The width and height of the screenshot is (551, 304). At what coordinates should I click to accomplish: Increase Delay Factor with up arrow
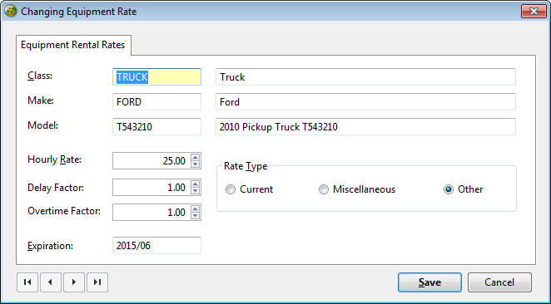[196, 184]
